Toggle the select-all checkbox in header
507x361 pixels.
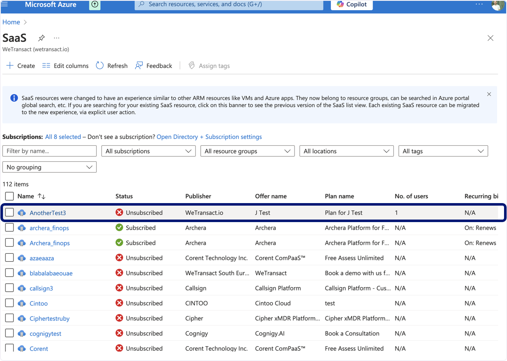pos(9,196)
